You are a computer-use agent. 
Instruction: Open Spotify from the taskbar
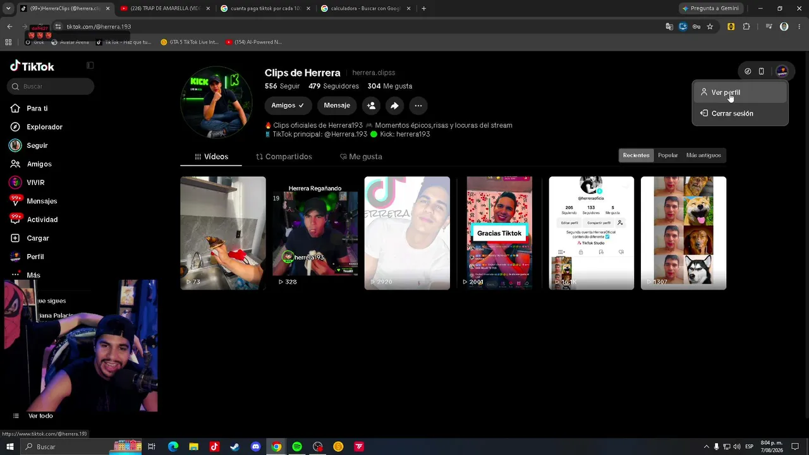click(297, 447)
